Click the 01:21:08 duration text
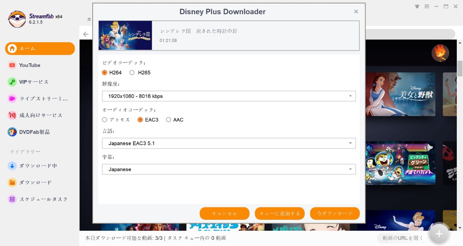This screenshot has width=463, height=246. pos(168,40)
